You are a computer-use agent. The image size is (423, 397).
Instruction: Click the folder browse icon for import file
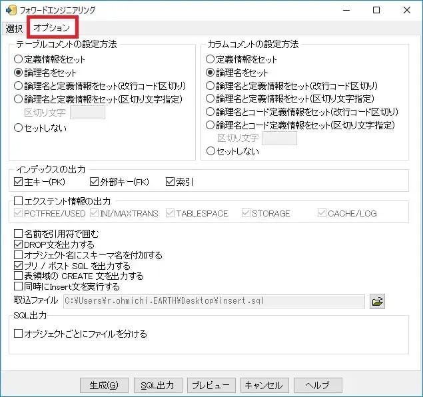pyautogui.click(x=378, y=302)
